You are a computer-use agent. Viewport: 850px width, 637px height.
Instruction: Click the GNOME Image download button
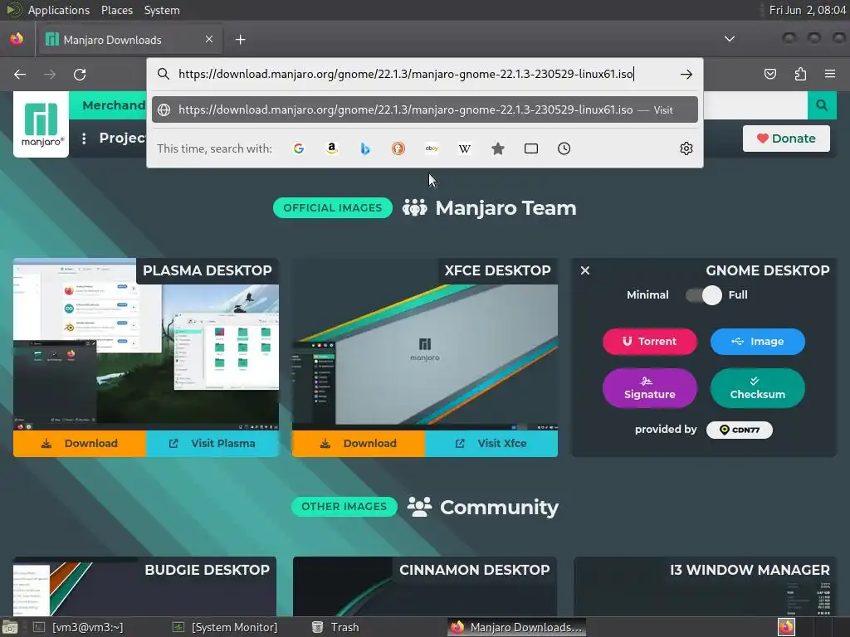(x=757, y=341)
